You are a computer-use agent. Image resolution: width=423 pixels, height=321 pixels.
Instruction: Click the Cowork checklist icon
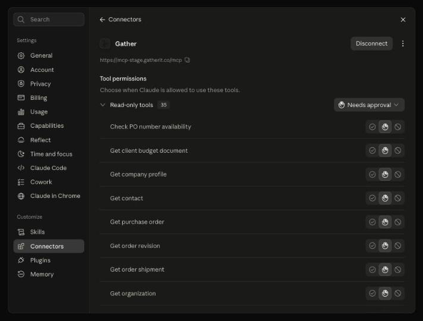coord(21,182)
